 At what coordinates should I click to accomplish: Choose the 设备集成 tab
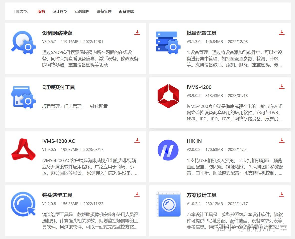point(126,11)
